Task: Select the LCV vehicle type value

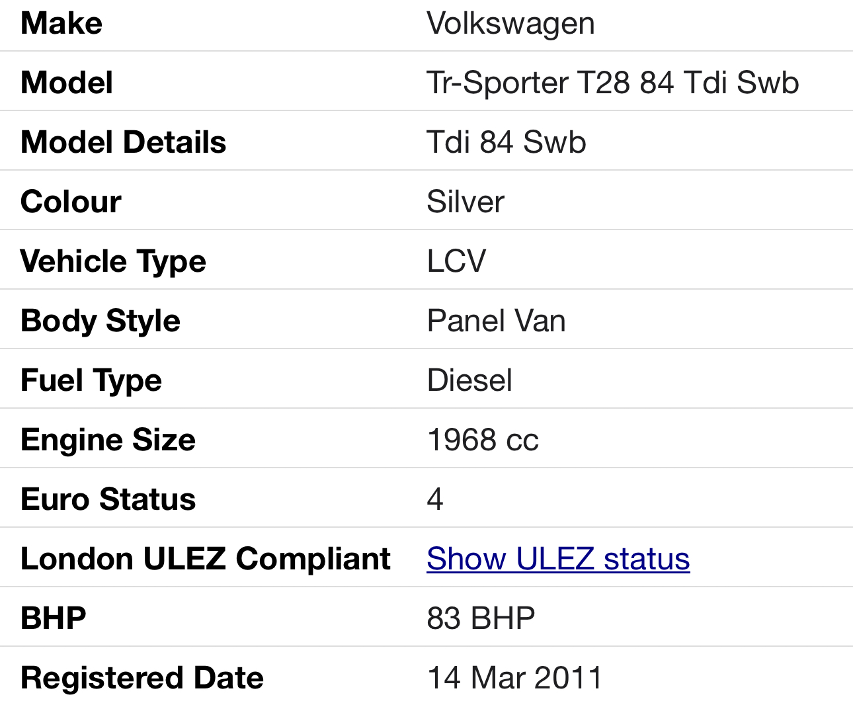Action: click(x=456, y=262)
